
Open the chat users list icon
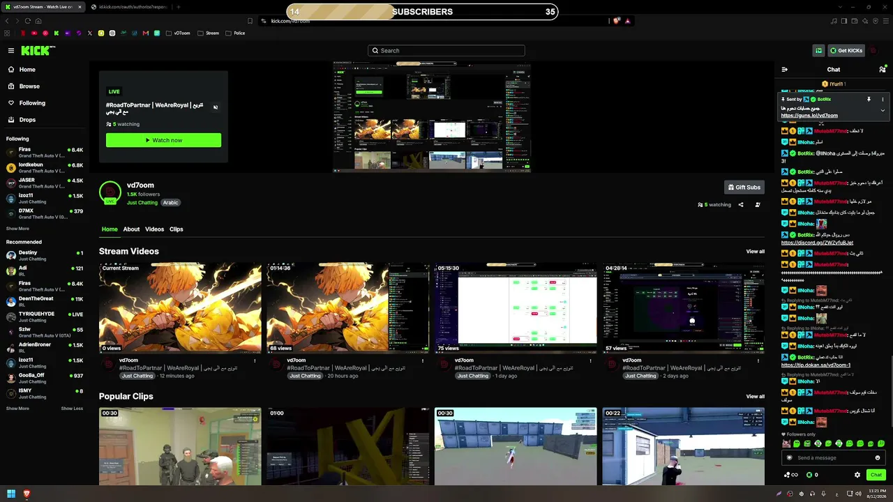pyautogui.click(x=883, y=70)
